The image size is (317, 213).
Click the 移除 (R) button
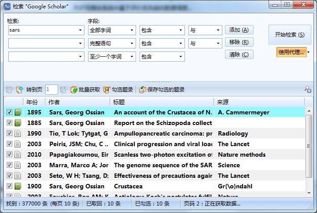click(239, 42)
